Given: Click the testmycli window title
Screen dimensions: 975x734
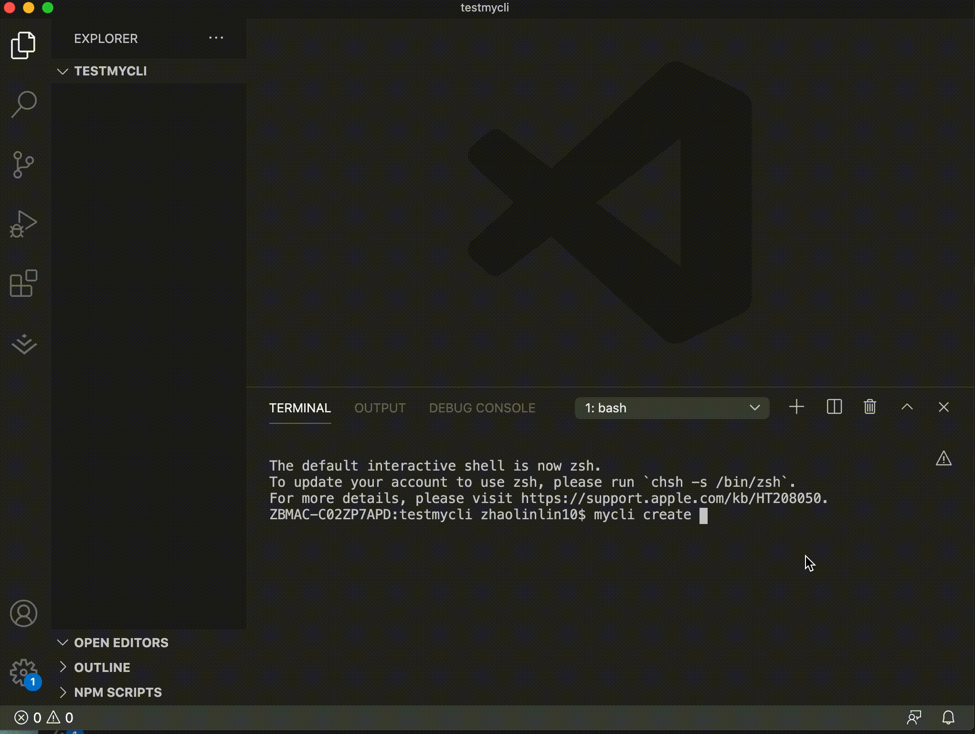Looking at the screenshot, I should click(x=485, y=8).
